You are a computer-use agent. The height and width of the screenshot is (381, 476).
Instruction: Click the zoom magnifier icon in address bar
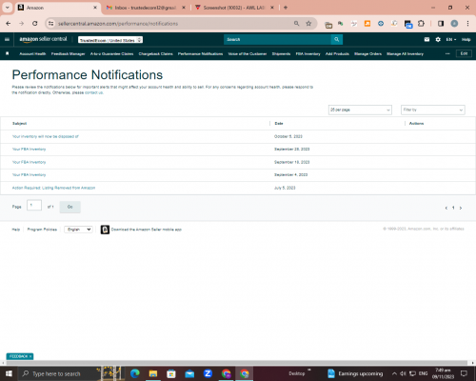(296, 24)
